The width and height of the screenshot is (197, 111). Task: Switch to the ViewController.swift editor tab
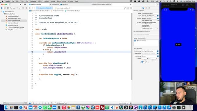click(44, 8)
